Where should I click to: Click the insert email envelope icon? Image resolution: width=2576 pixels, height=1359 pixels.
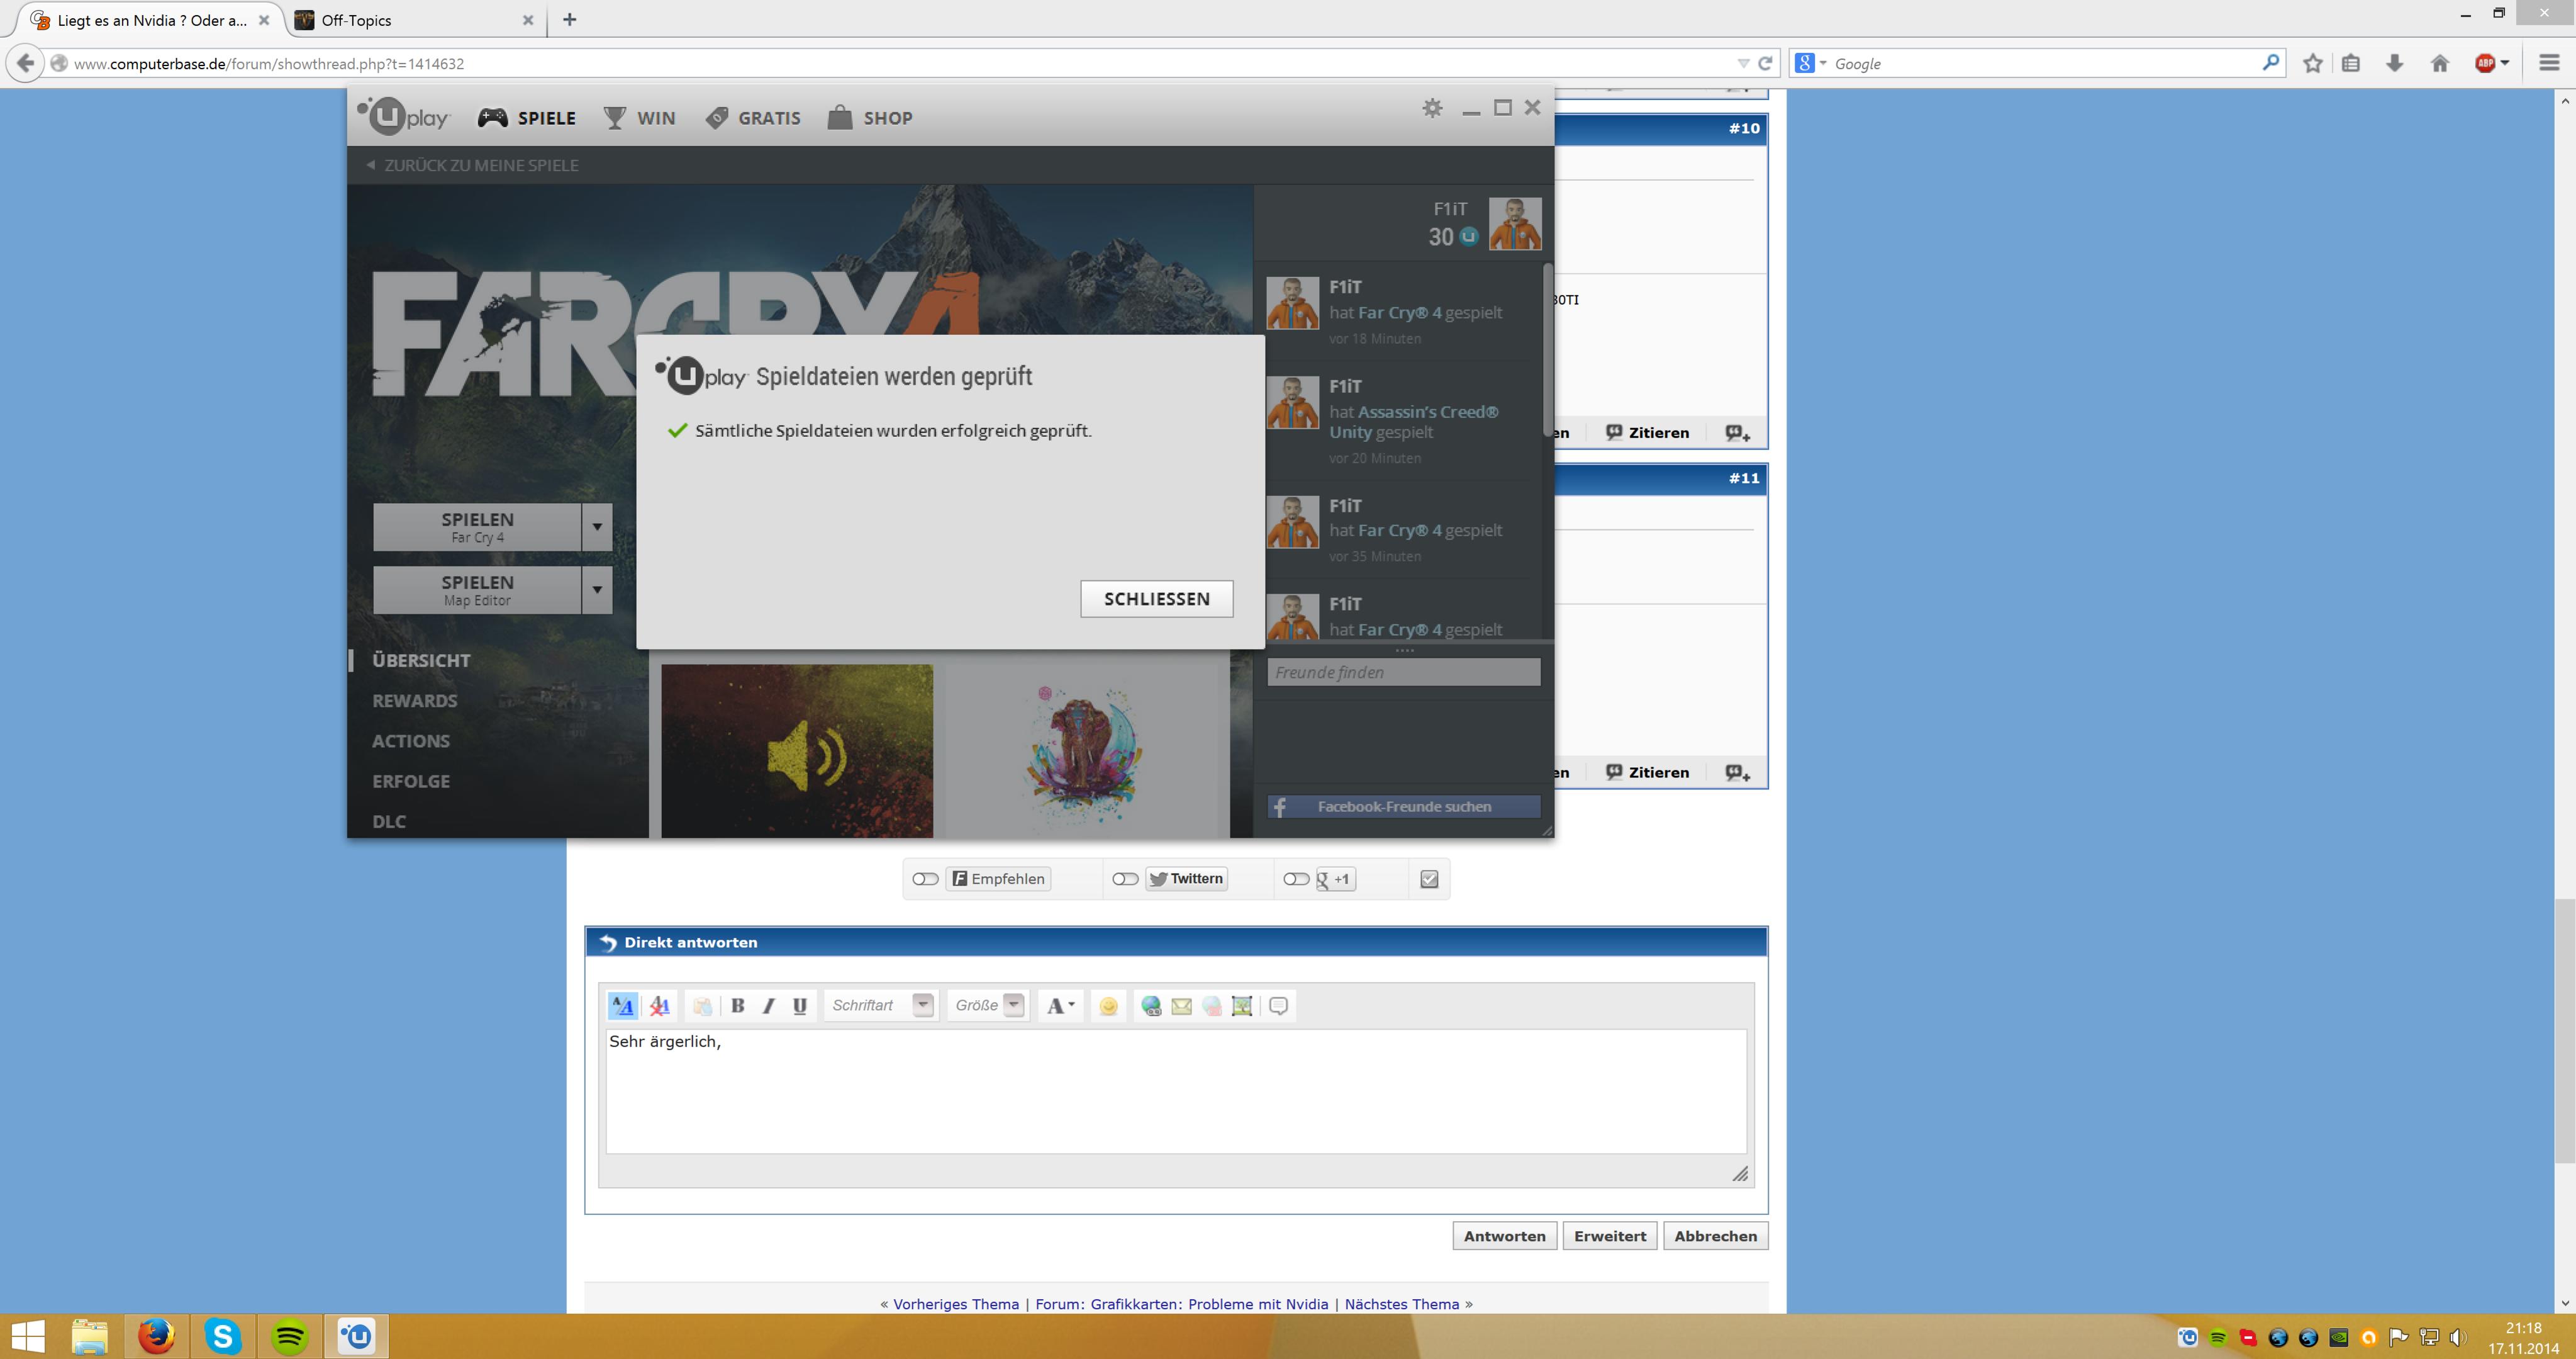1181,1006
